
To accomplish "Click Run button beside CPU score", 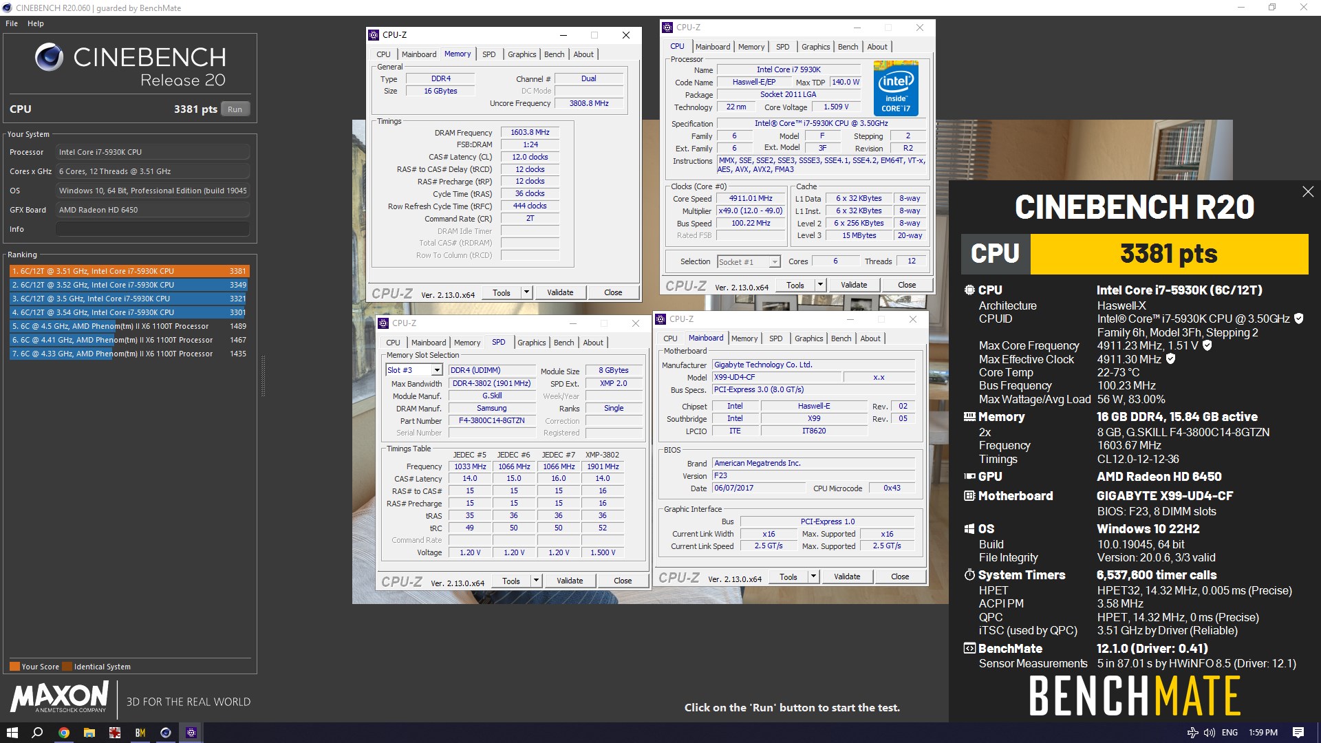I will tap(235, 109).
